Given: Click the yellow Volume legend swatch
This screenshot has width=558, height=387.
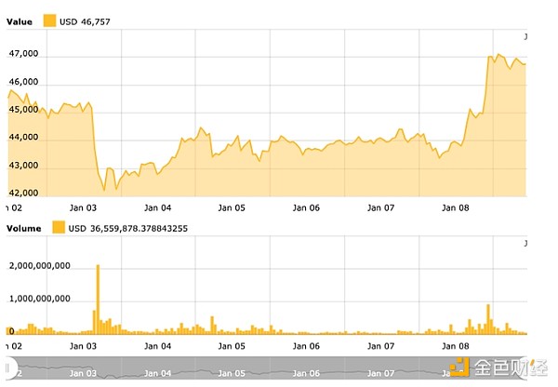Looking at the screenshot, I should point(59,227).
